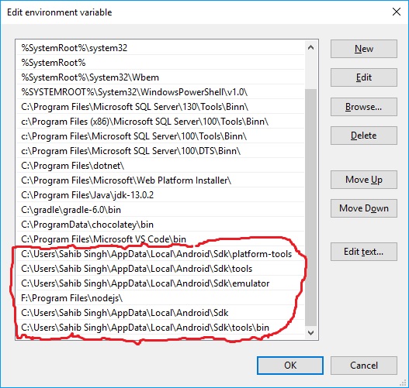Click the Edit button
This screenshot has width=409, height=388.
pos(364,77)
